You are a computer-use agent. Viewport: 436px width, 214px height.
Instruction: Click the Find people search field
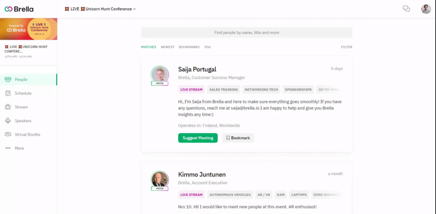[247, 33]
